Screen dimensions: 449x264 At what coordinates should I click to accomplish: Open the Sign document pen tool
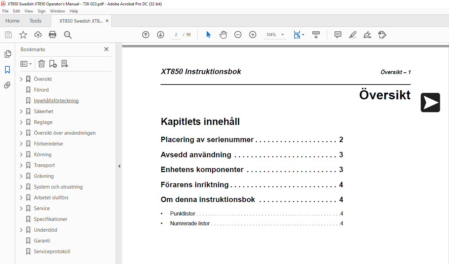[x=367, y=35]
